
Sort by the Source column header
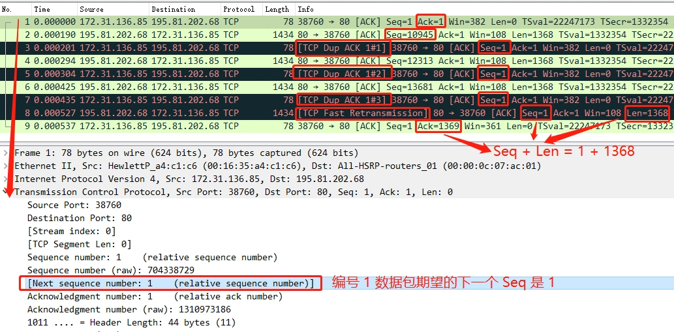(x=114, y=9)
